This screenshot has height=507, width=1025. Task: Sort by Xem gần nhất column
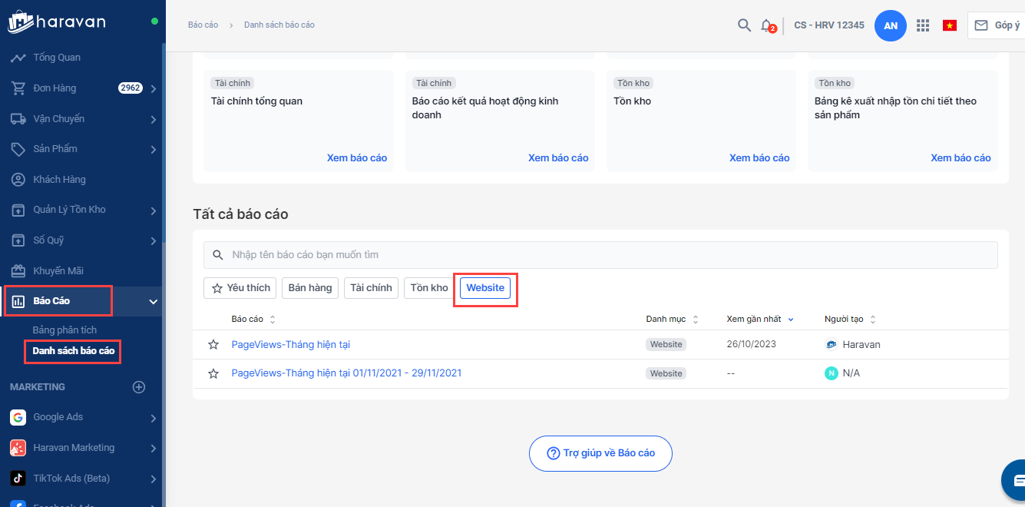[x=759, y=319]
